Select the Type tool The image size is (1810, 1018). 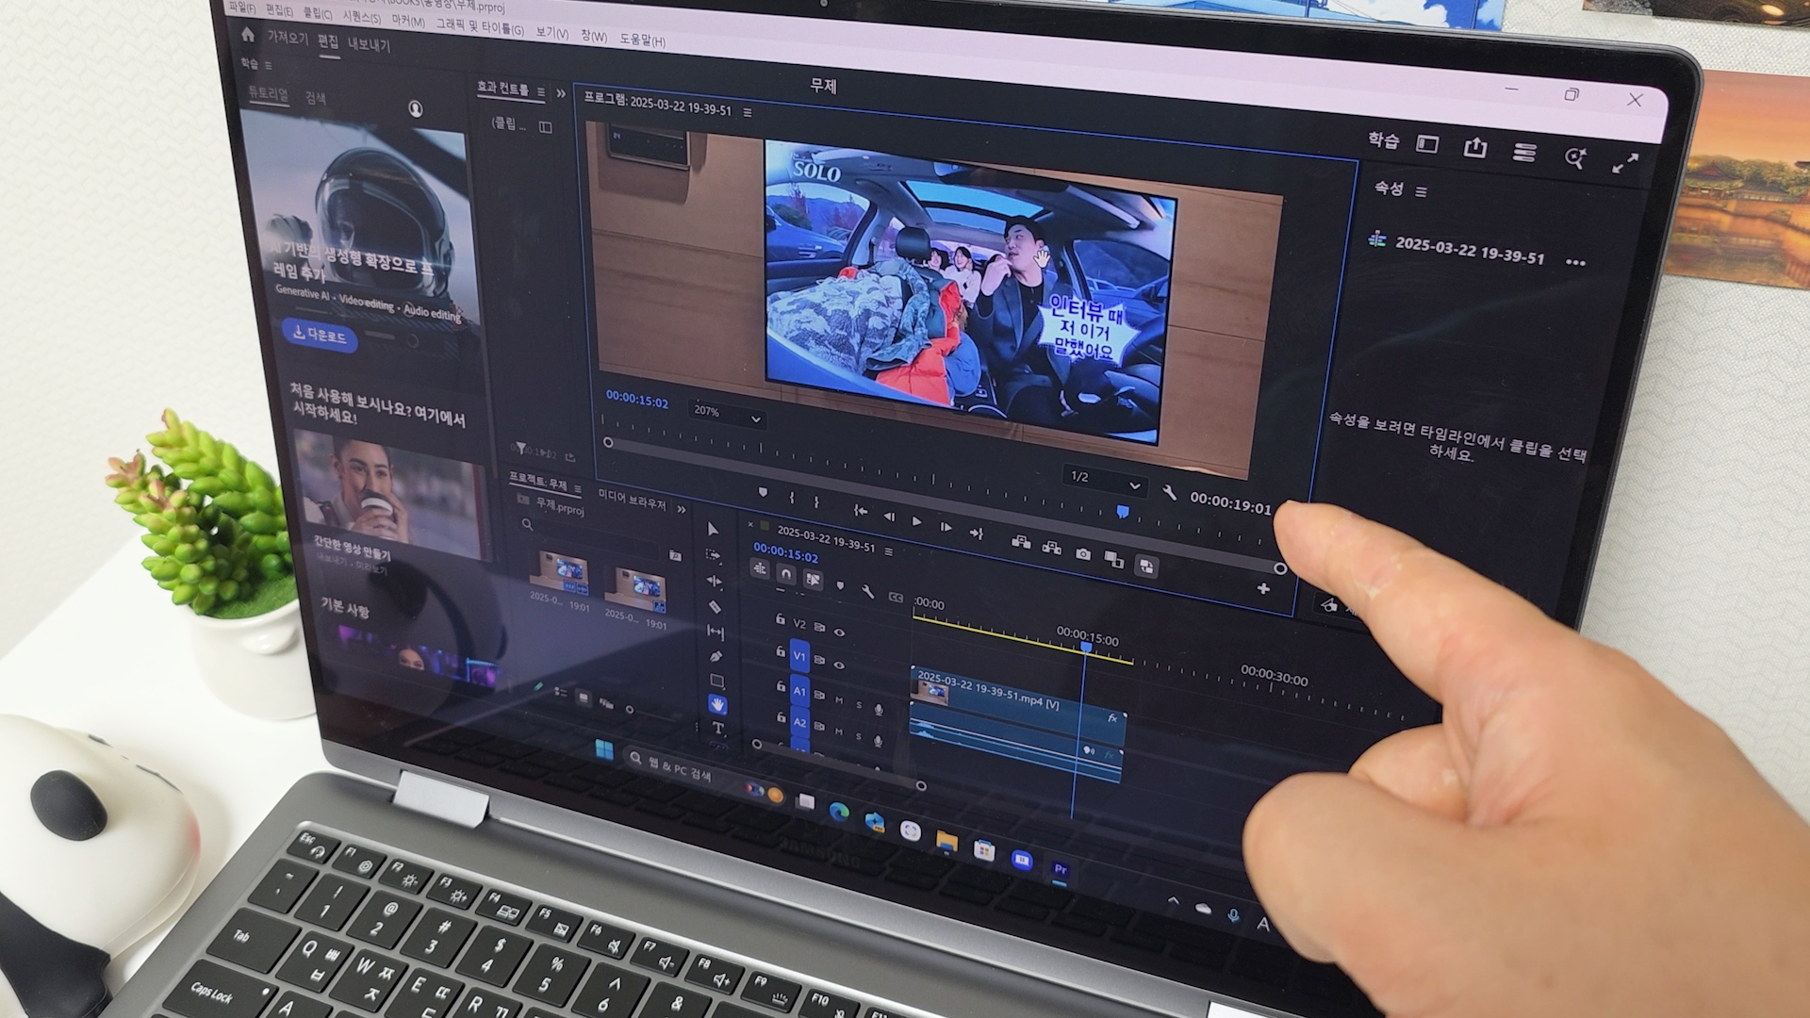tap(718, 728)
